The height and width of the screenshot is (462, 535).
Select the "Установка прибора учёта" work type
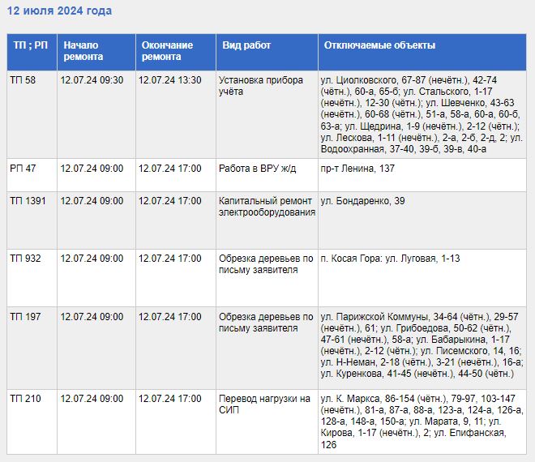point(261,86)
